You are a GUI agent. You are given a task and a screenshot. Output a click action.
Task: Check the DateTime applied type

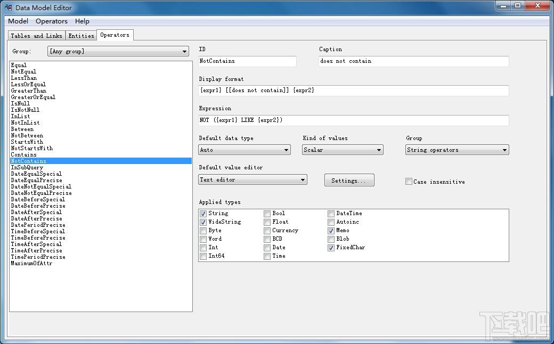click(x=331, y=214)
